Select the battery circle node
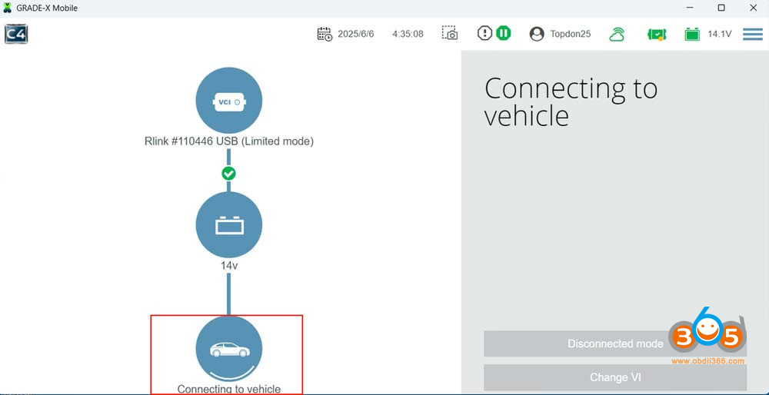The width and height of the screenshot is (769, 395). 229,225
